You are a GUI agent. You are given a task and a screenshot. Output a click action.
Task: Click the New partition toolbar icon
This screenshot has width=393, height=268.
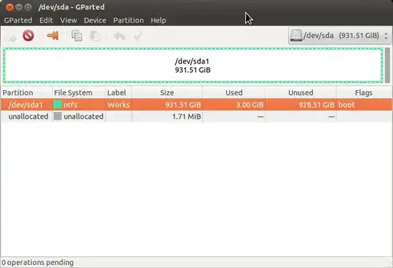[12, 37]
